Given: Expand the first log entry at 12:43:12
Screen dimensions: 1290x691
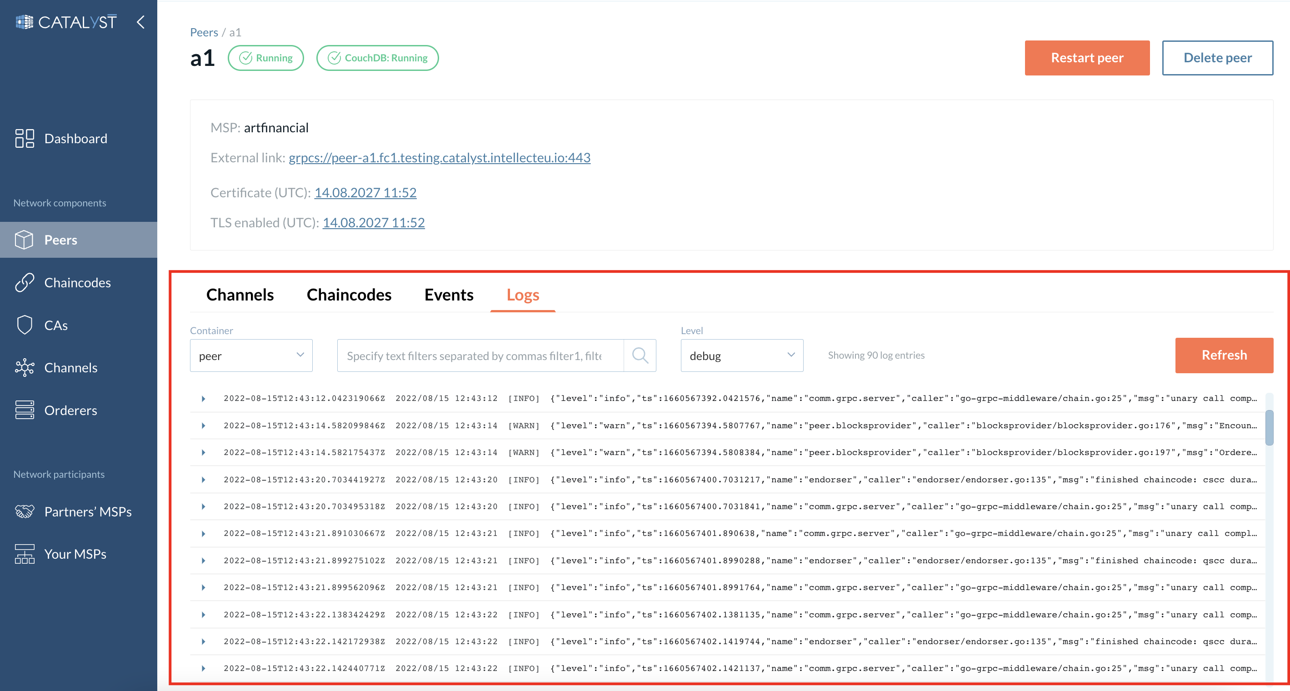Looking at the screenshot, I should pos(203,399).
